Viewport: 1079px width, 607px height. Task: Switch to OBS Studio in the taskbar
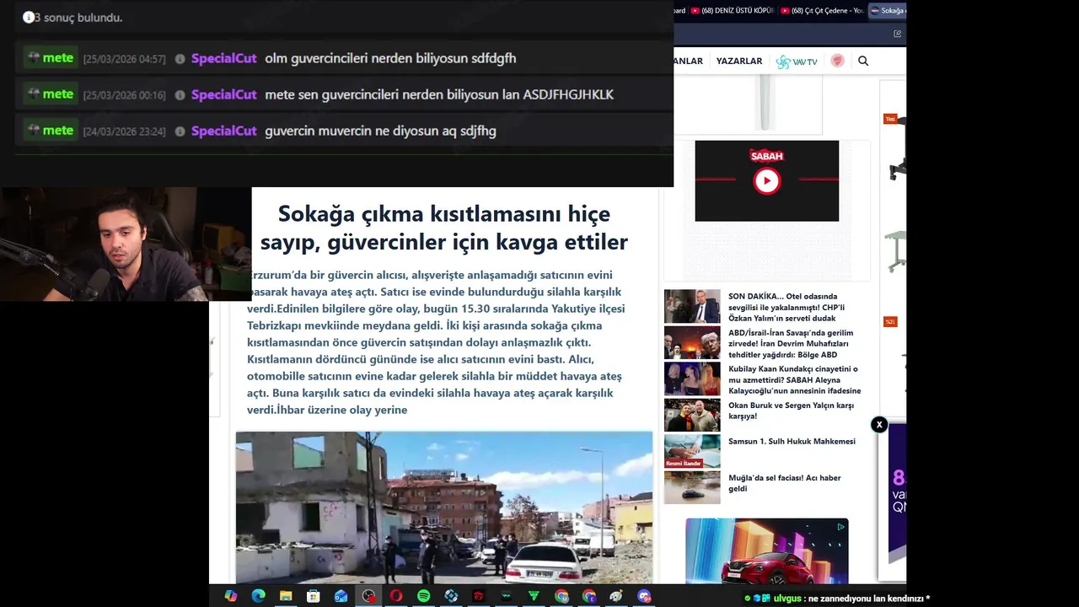(x=368, y=596)
